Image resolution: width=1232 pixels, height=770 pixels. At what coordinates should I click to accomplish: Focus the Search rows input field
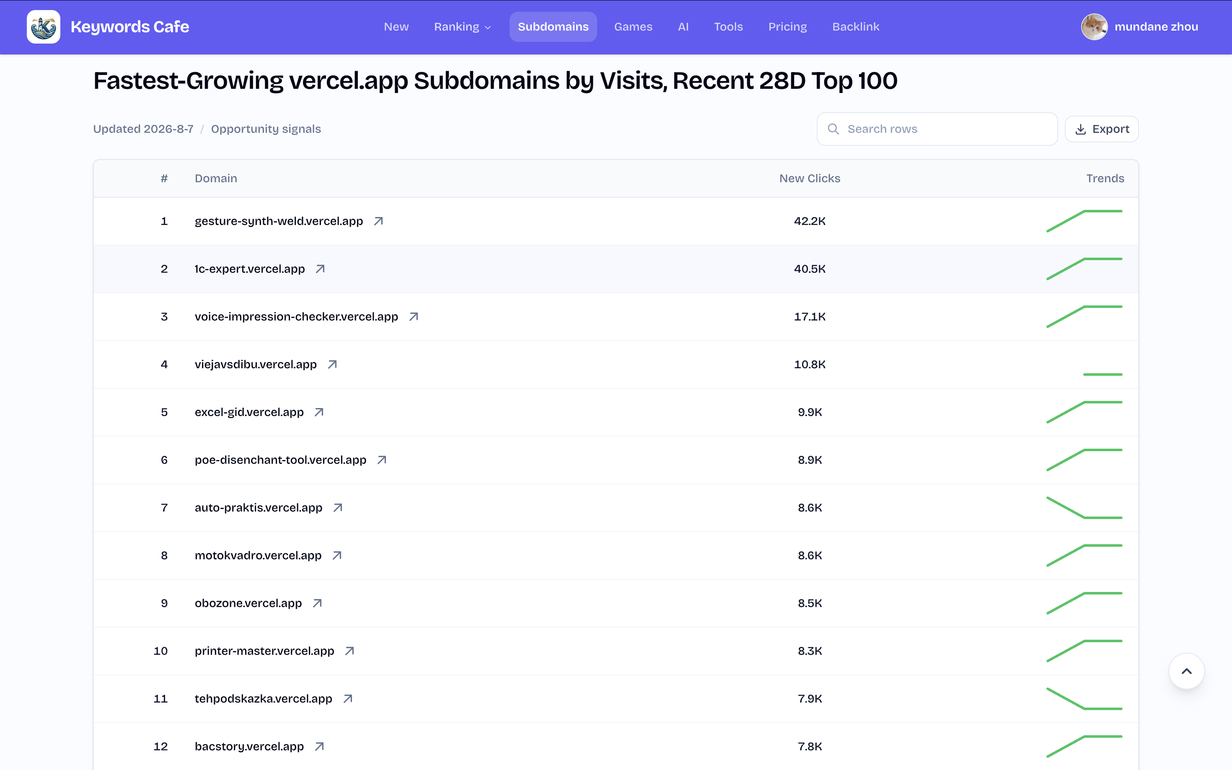(937, 129)
